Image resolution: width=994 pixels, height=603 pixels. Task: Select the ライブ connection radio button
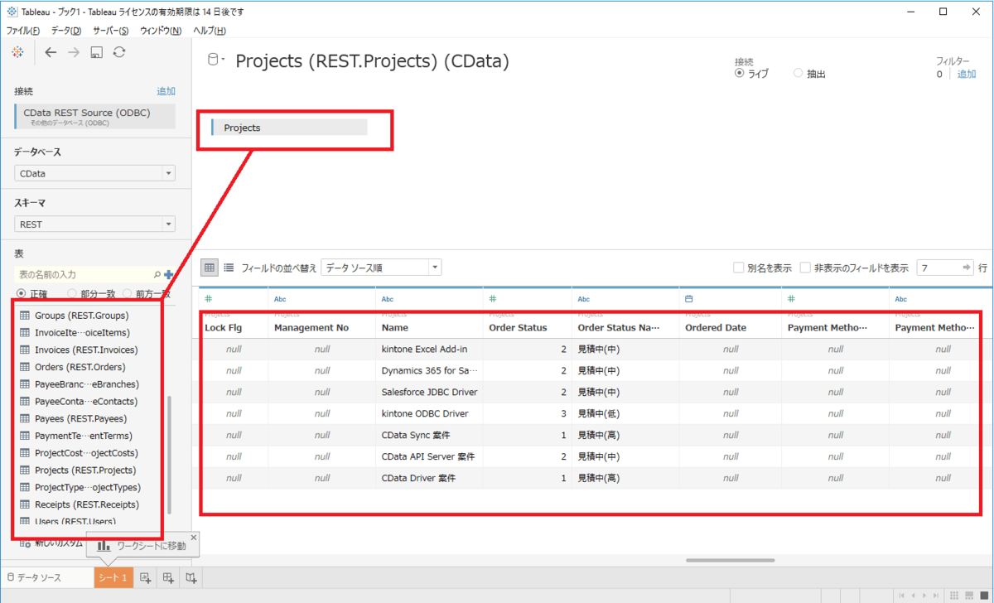coord(740,74)
